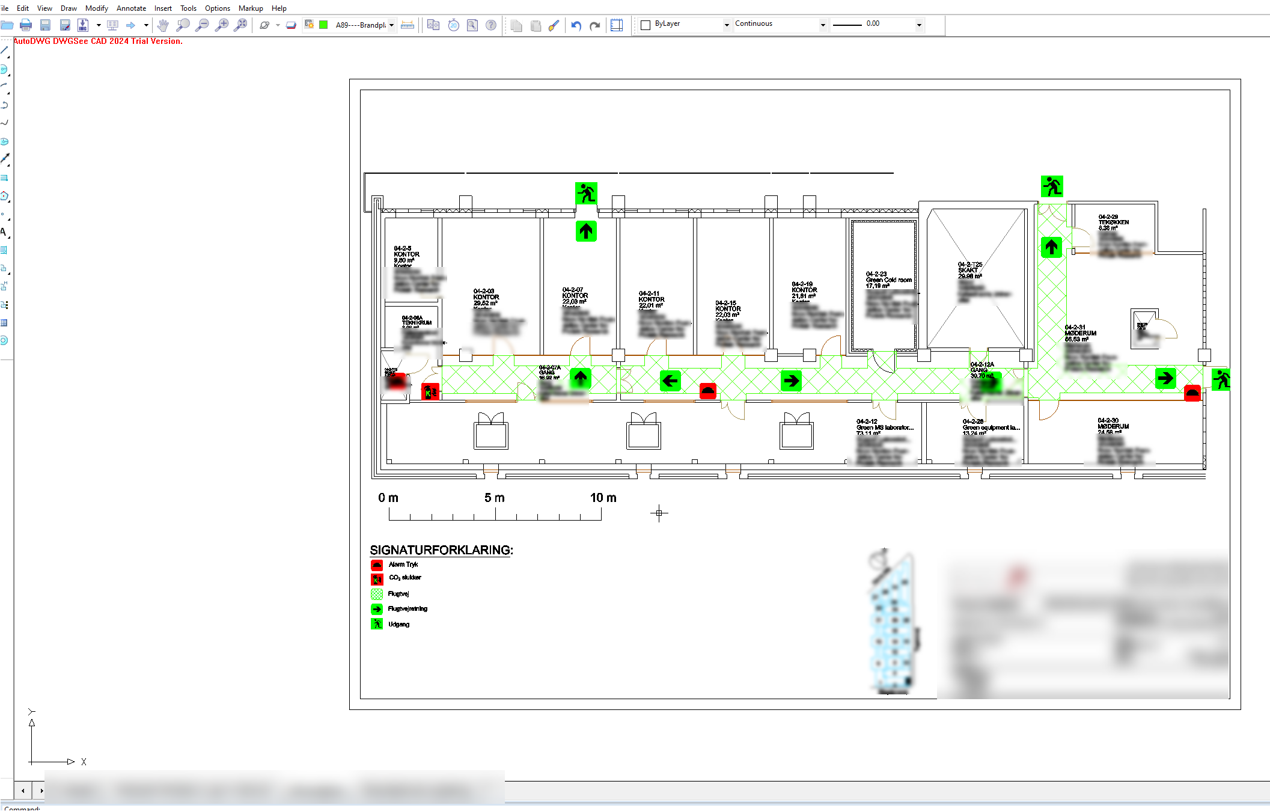This screenshot has height=811, width=1270.
Task: Open the Annotate menu
Action: (x=131, y=8)
